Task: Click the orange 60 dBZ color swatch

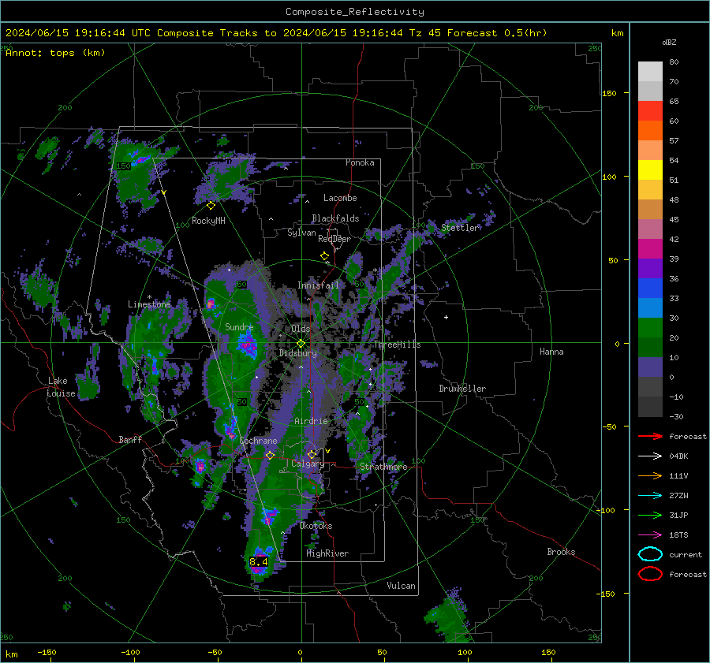Action: pos(650,130)
